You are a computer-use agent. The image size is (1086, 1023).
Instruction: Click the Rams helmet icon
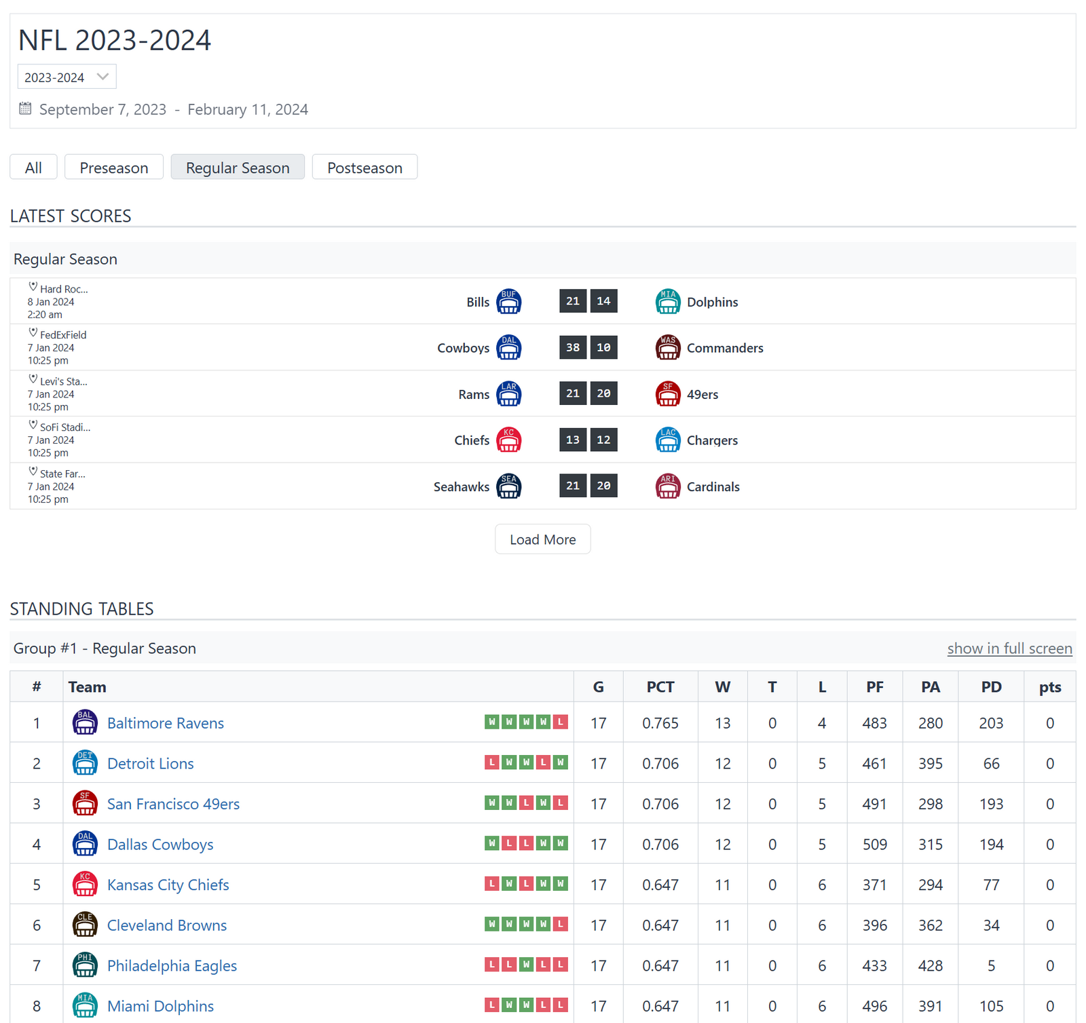coord(508,394)
